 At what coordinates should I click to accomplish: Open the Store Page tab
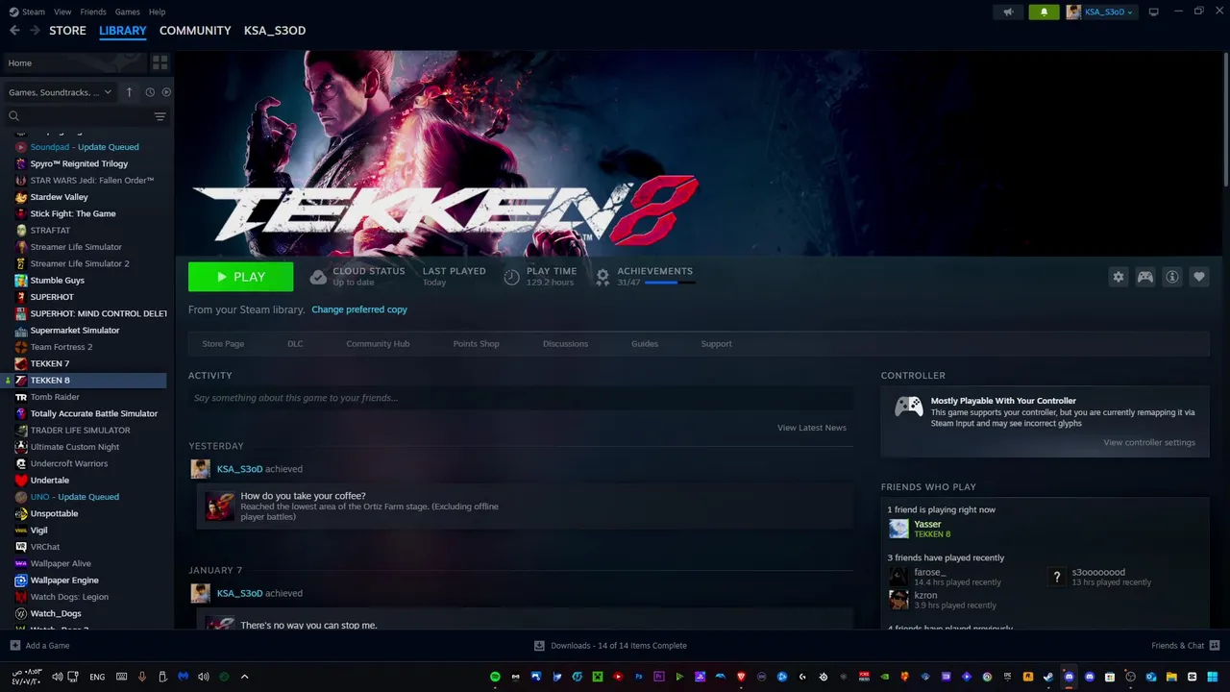click(x=223, y=344)
